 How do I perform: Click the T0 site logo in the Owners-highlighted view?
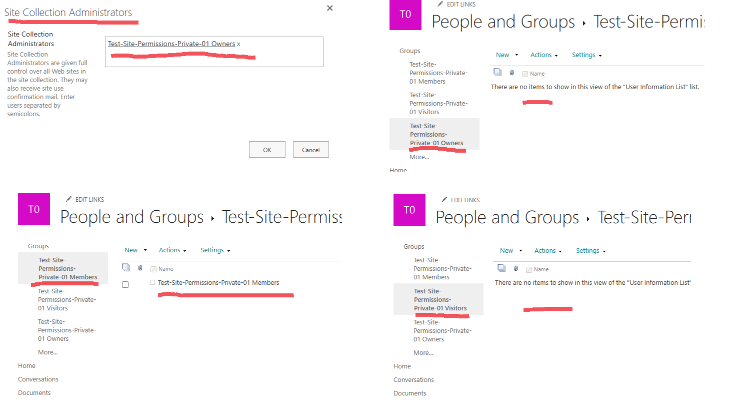tap(405, 15)
